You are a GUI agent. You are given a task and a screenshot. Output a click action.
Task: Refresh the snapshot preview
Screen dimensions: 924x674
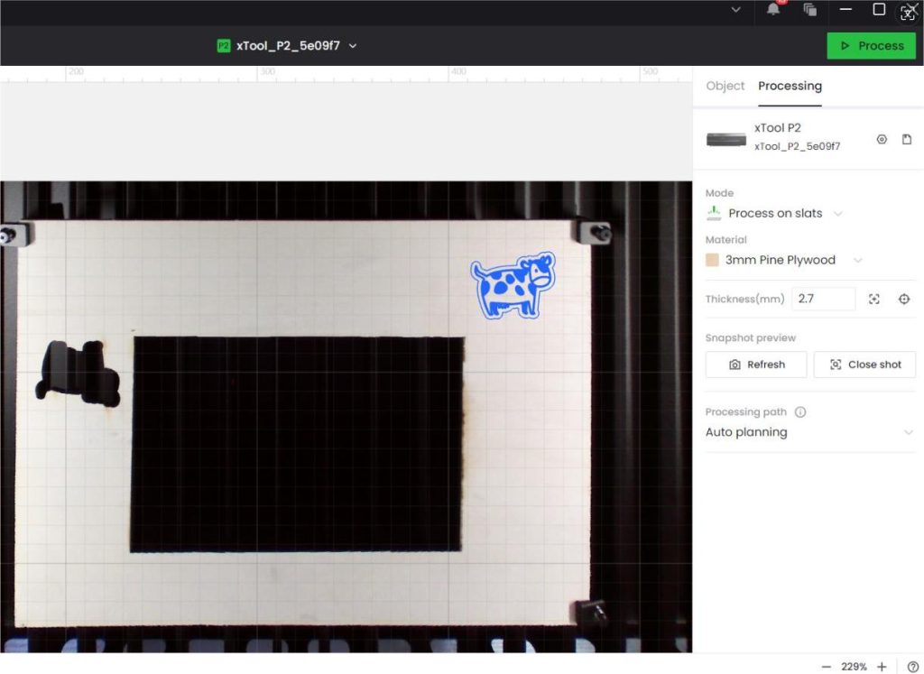(756, 365)
